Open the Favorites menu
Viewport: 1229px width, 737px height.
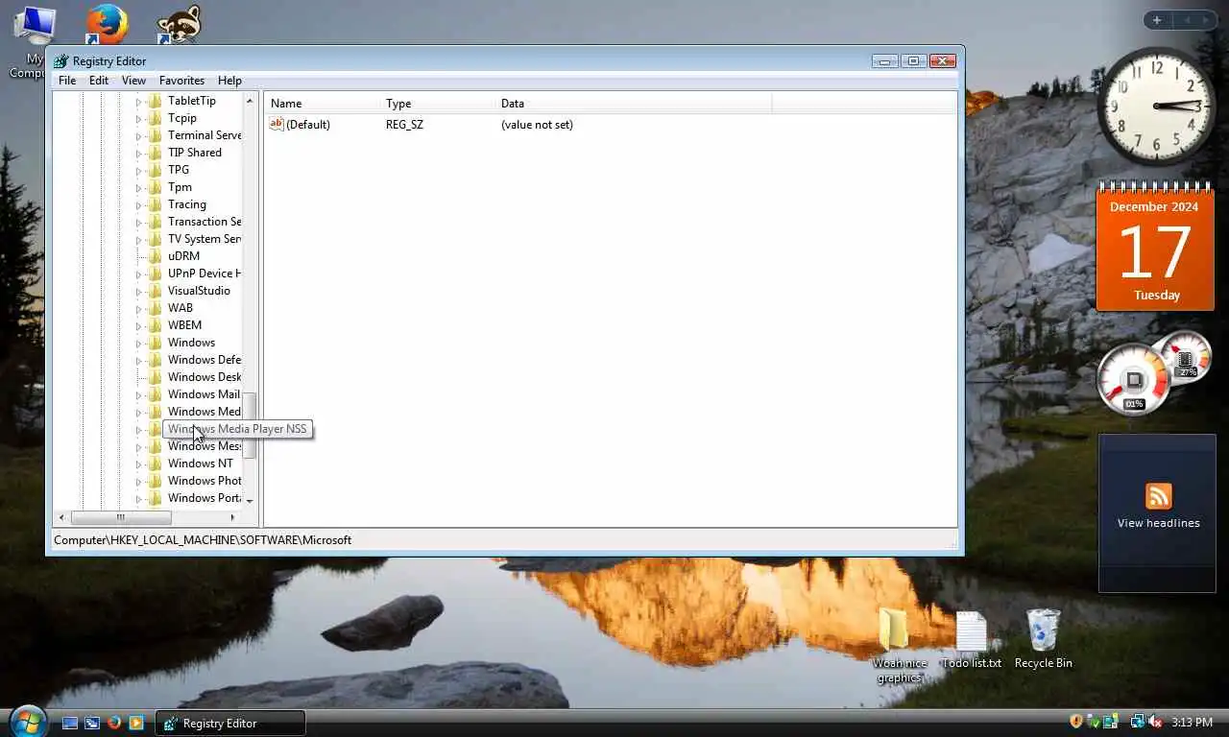pos(181,81)
